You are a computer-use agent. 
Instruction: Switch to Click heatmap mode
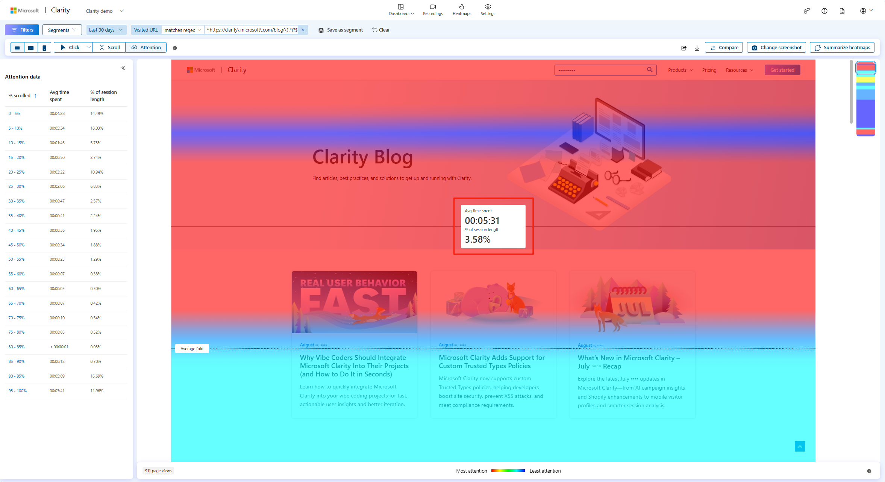(70, 48)
